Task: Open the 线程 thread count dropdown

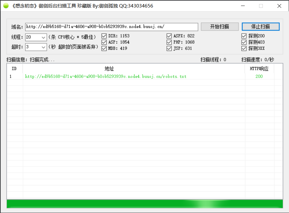Action: tap(43, 37)
